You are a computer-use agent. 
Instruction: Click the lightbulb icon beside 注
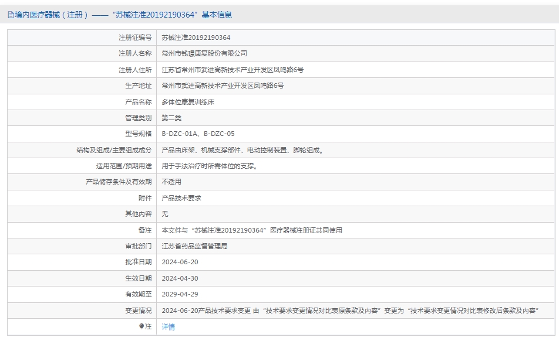pyautogui.click(x=141, y=326)
